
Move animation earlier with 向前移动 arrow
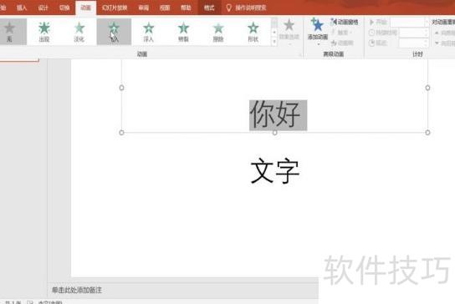pos(444,33)
